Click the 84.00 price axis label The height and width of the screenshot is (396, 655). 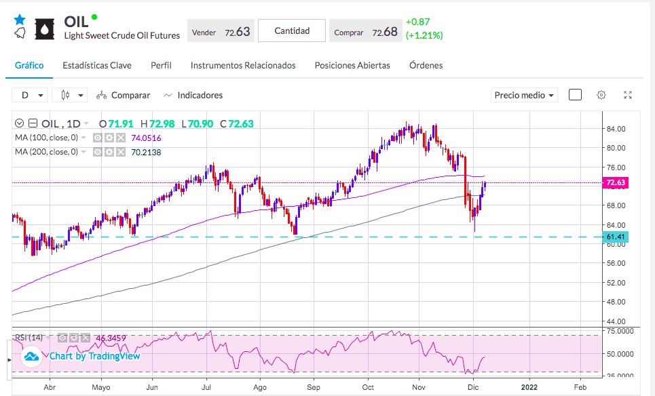point(616,129)
